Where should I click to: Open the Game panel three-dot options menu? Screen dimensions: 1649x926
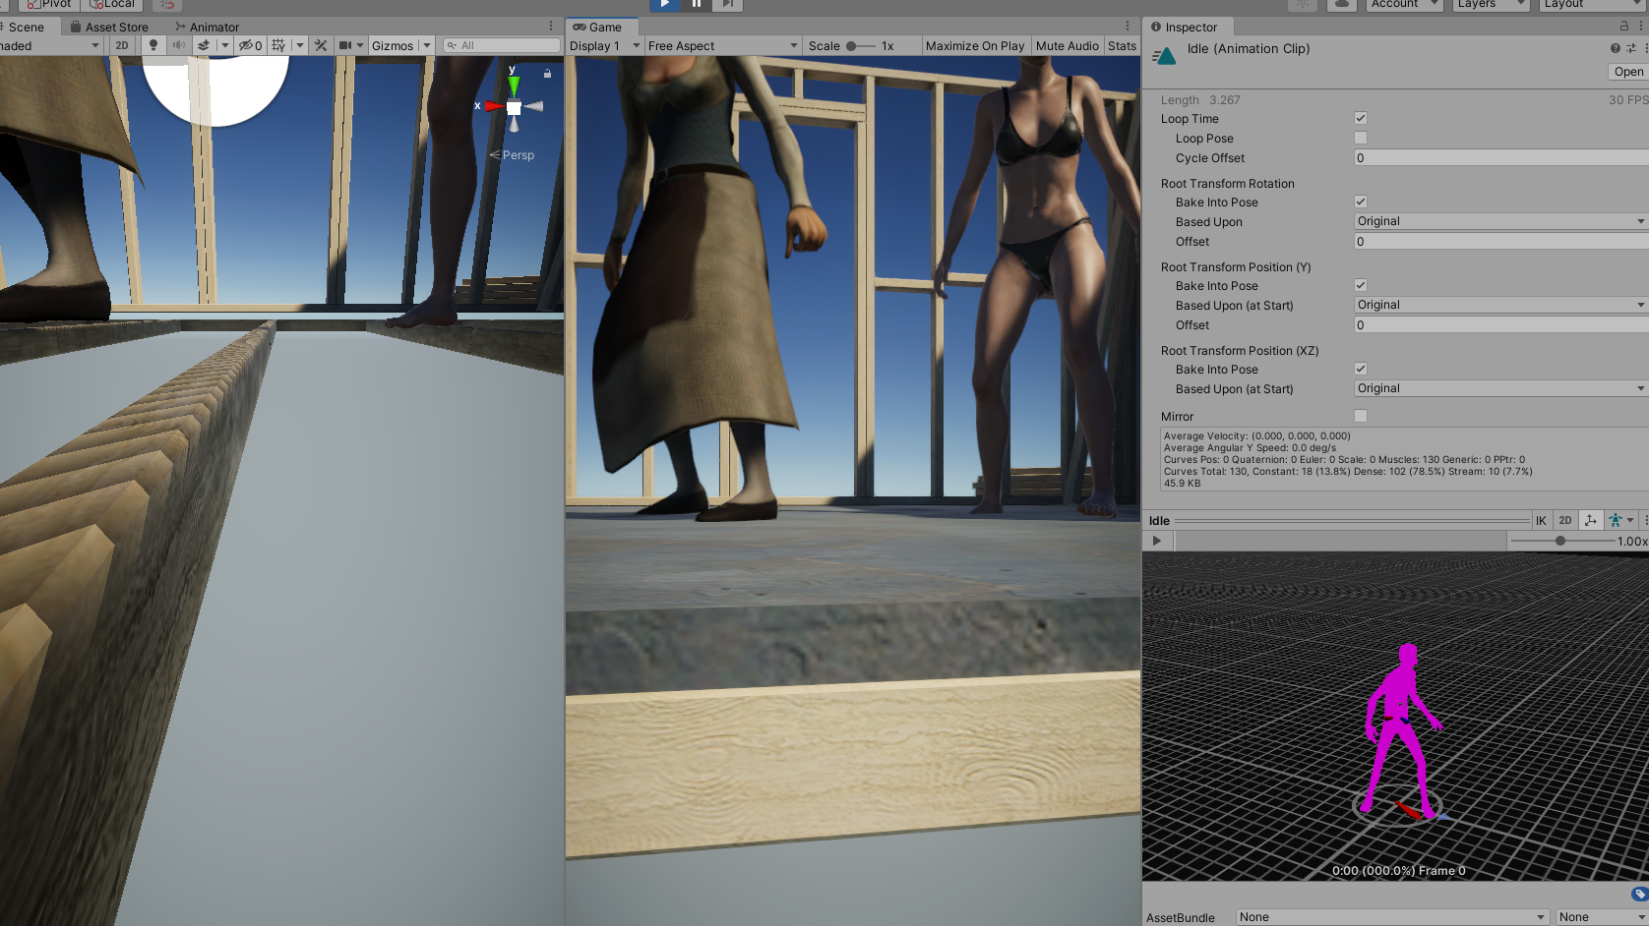(x=1128, y=27)
